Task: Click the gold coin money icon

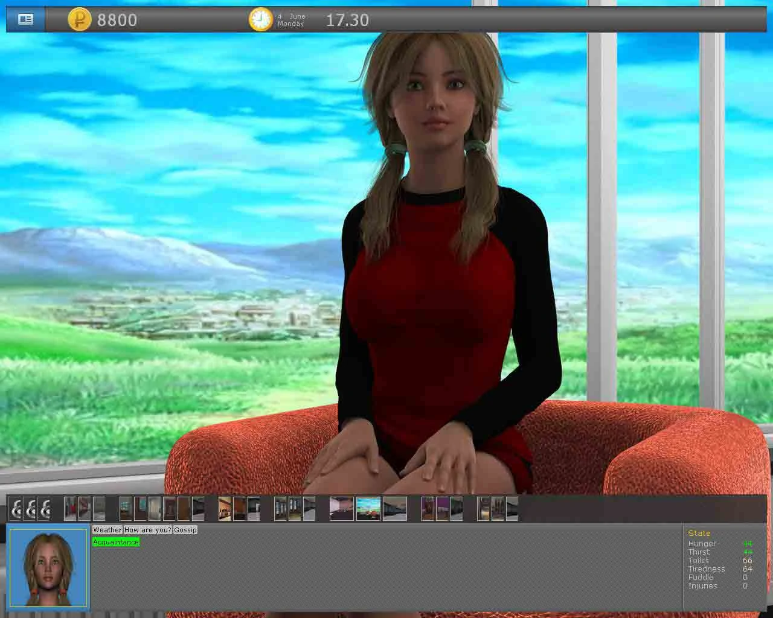Action: (x=79, y=19)
